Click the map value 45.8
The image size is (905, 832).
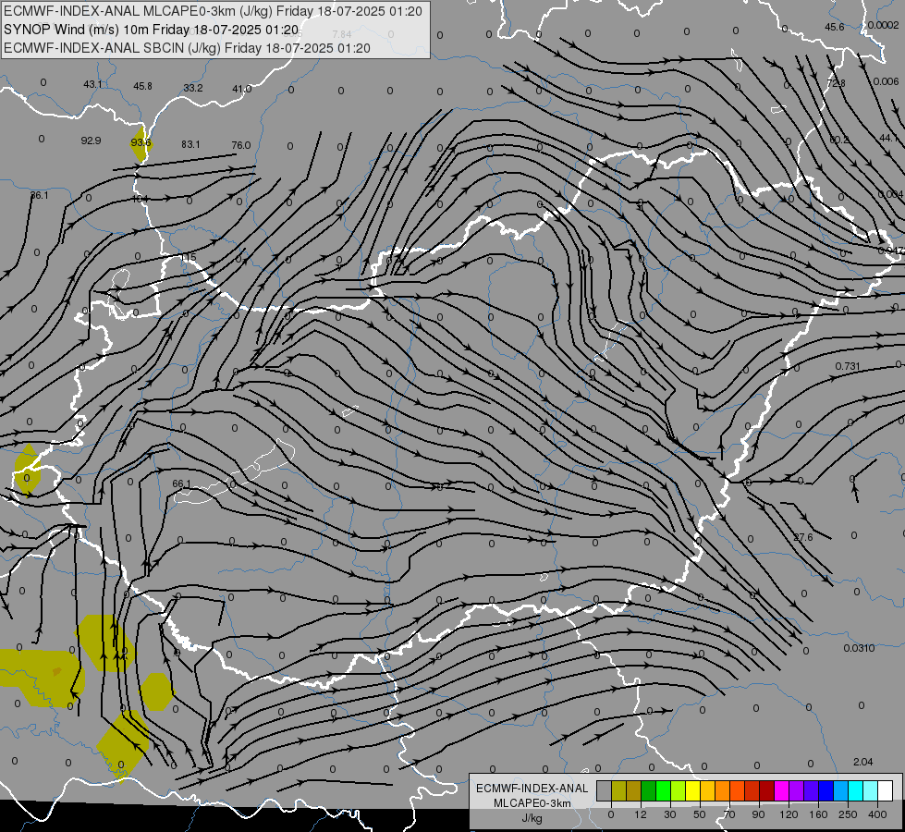click(142, 86)
